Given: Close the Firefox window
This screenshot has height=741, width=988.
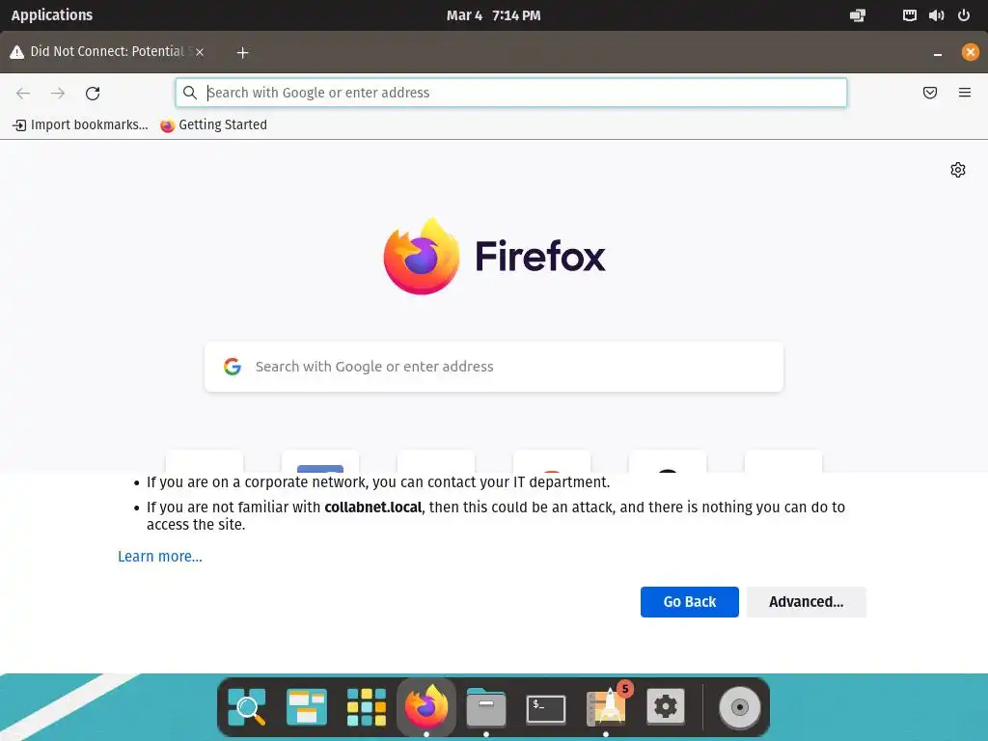Looking at the screenshot, I should pos(971,52).
